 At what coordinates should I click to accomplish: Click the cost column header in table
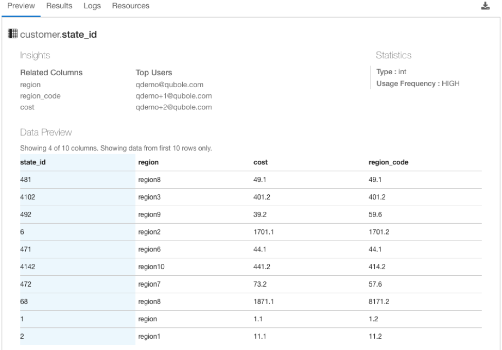pyautogui.click(x=261, y=162)
